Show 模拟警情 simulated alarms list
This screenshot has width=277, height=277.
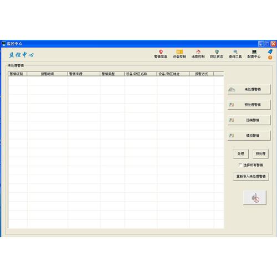[249, 136]
